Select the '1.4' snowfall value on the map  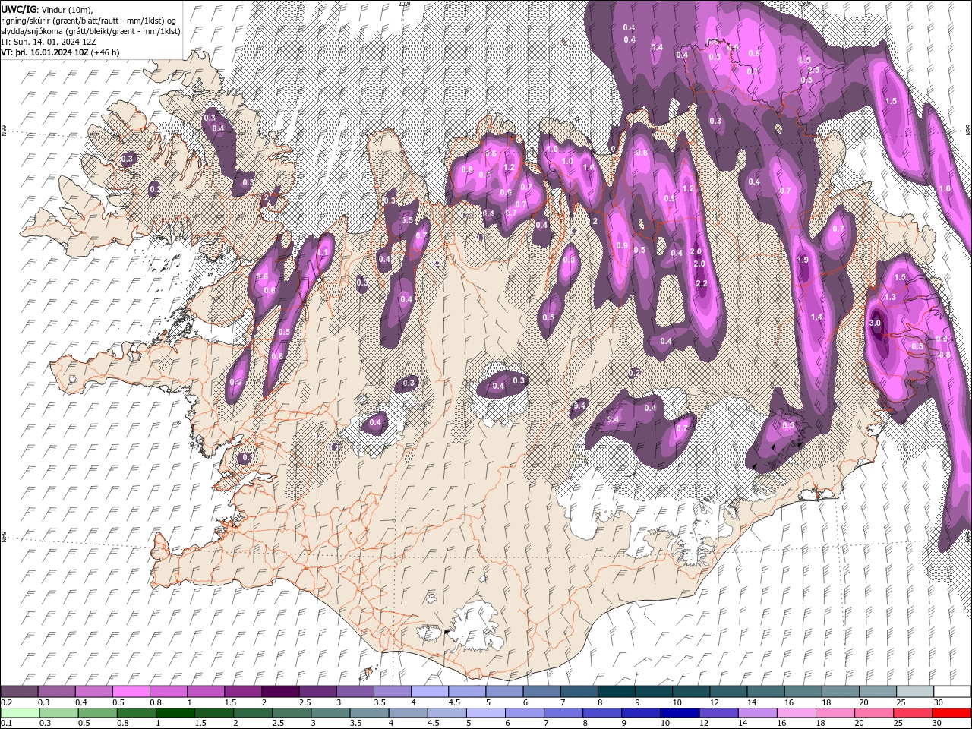(x=817, y=317)
